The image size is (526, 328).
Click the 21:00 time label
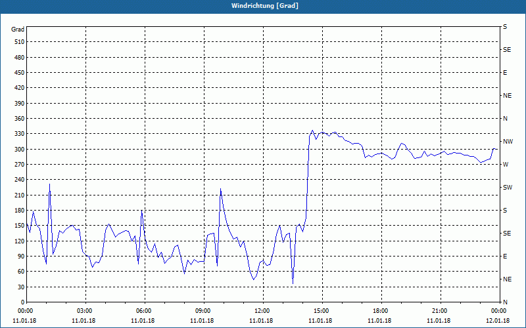[441, 311]
